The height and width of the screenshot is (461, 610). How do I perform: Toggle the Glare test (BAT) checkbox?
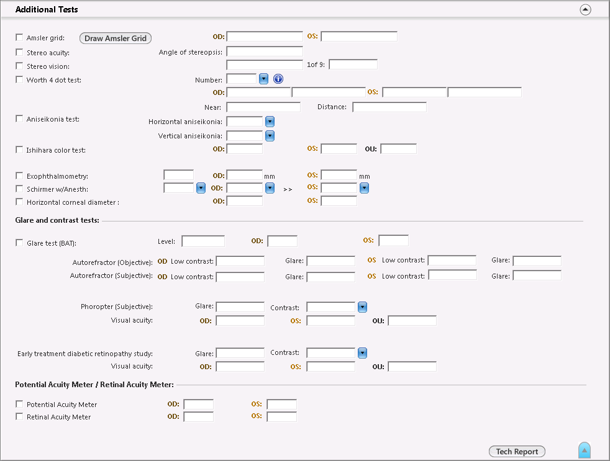[19, 243]
